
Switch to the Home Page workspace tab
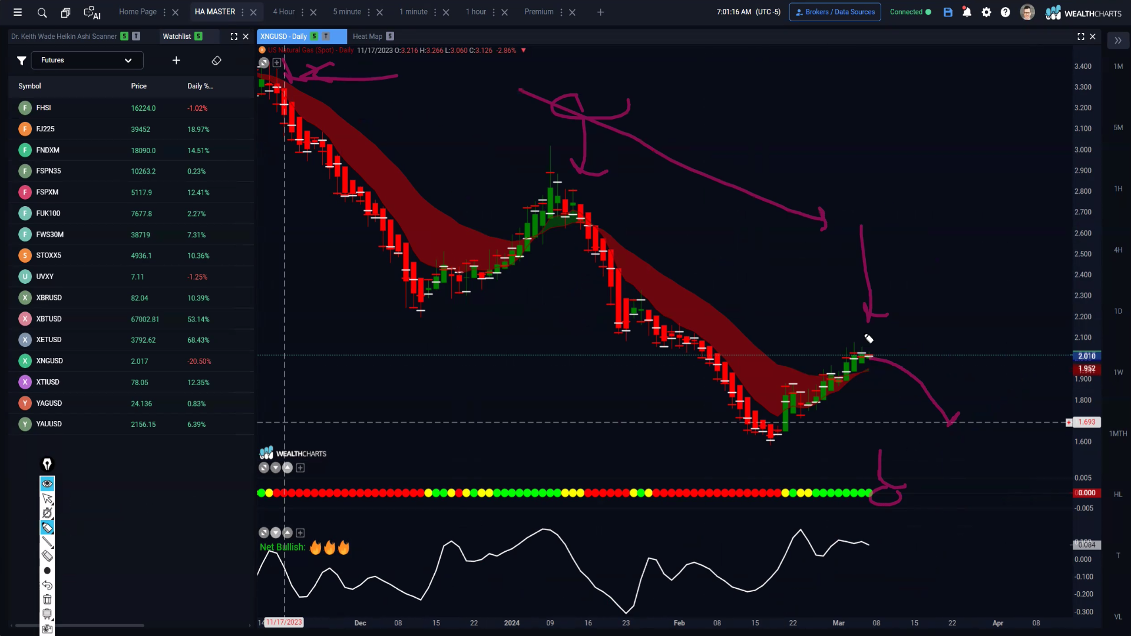[138, 12]
